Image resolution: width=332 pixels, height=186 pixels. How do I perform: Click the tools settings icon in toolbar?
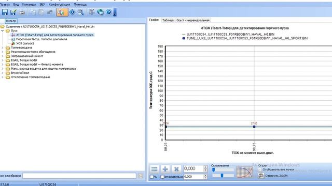tap(91, 12)
